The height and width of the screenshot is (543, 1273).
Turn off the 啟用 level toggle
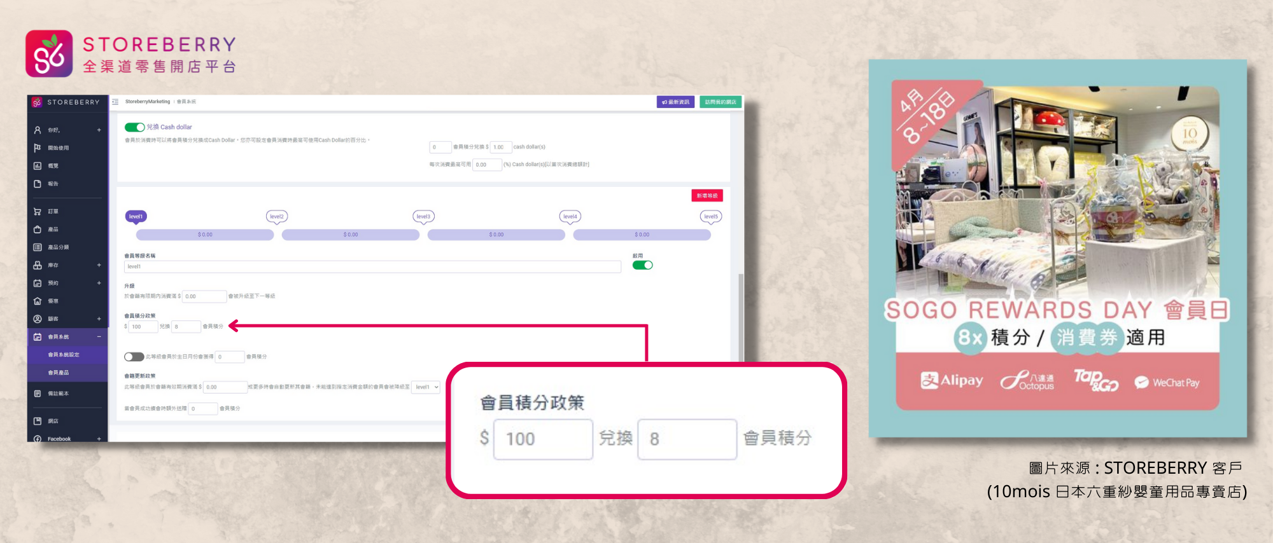tap(642, 265)
